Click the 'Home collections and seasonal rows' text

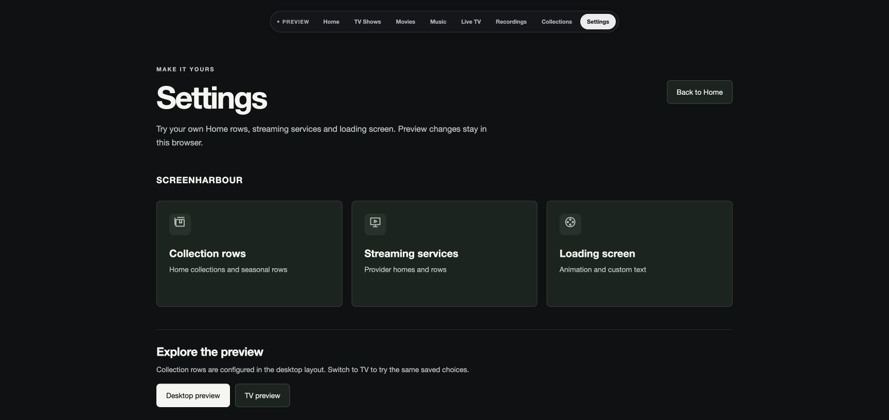click(x=228, y=270)
